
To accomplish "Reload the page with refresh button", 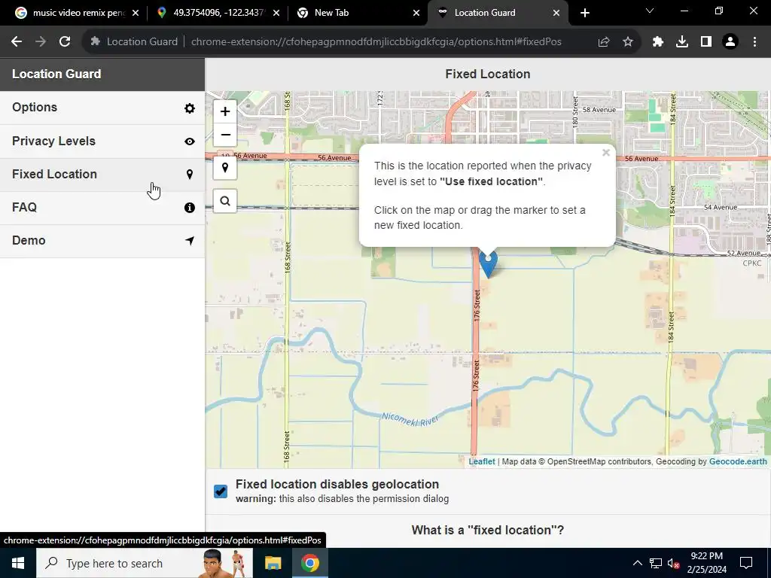I will (x=65, y=42).
